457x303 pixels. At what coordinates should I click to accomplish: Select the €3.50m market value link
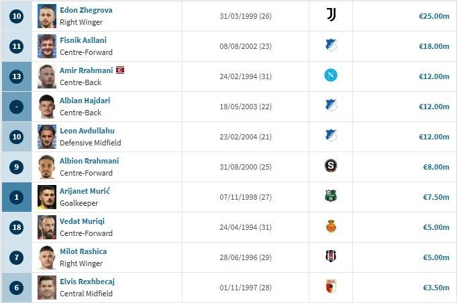434,288
